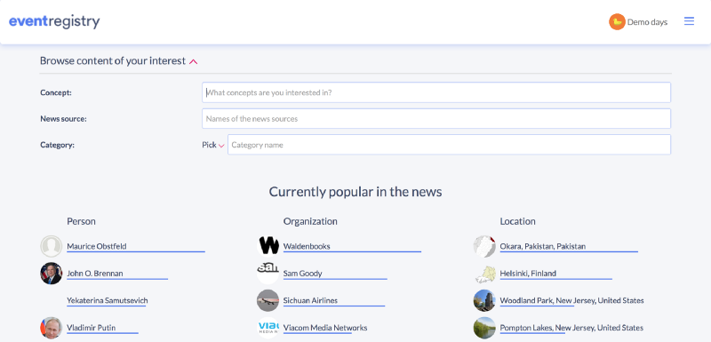Click the Viacom logo thumbnail
This screenshot has height=342, width=711.
tap(268, 328)
